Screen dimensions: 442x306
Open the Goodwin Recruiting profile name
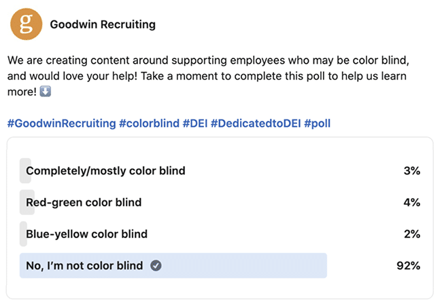[103, 24]
